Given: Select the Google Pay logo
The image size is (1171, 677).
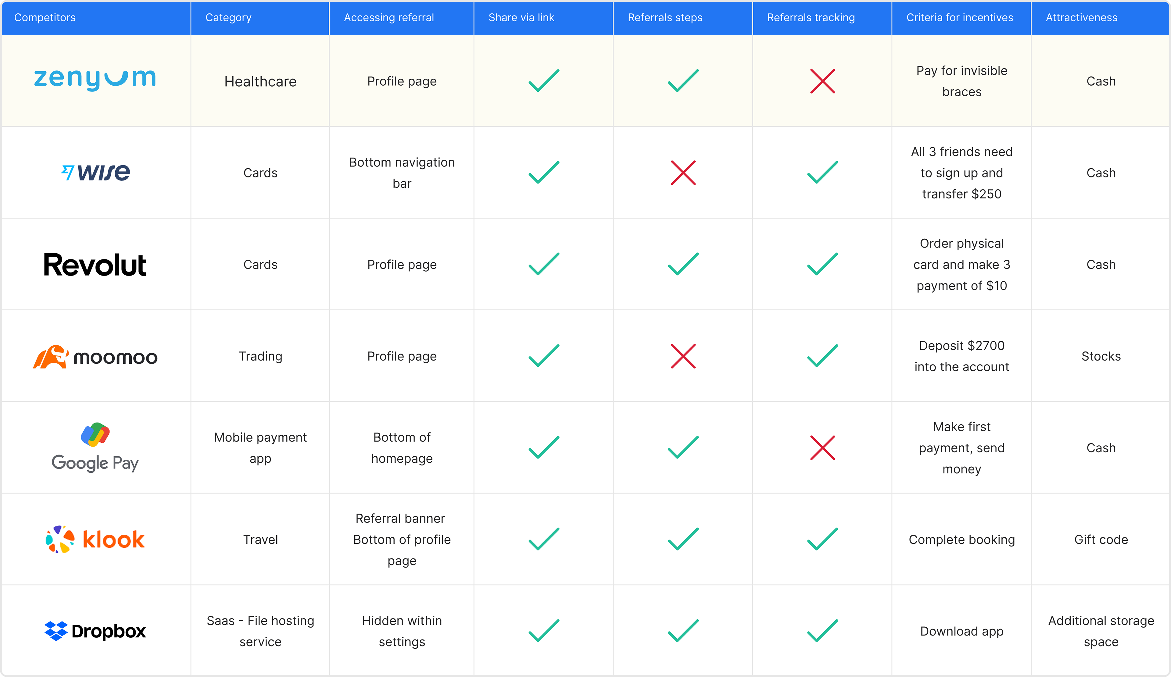Looking at the screenshot, I should (x=95, y=447).
